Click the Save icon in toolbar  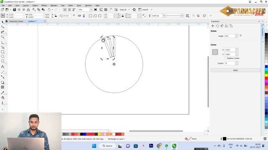14,10
